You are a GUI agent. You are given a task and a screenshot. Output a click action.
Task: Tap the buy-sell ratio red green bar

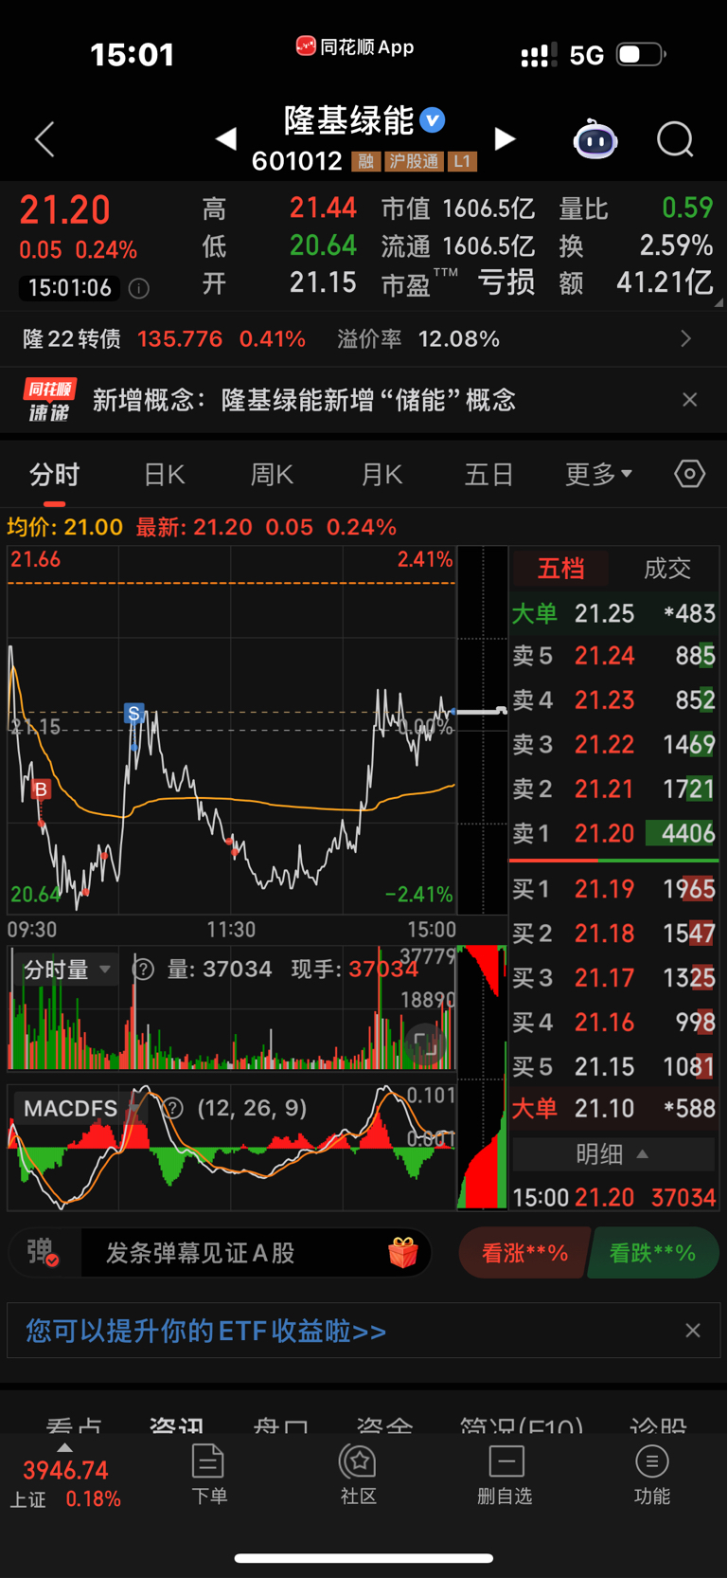(613, 861)
